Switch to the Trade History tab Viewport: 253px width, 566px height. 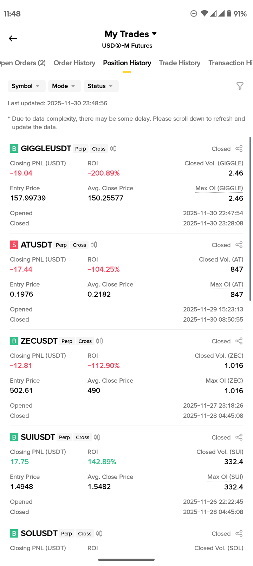tap(180, 63)
